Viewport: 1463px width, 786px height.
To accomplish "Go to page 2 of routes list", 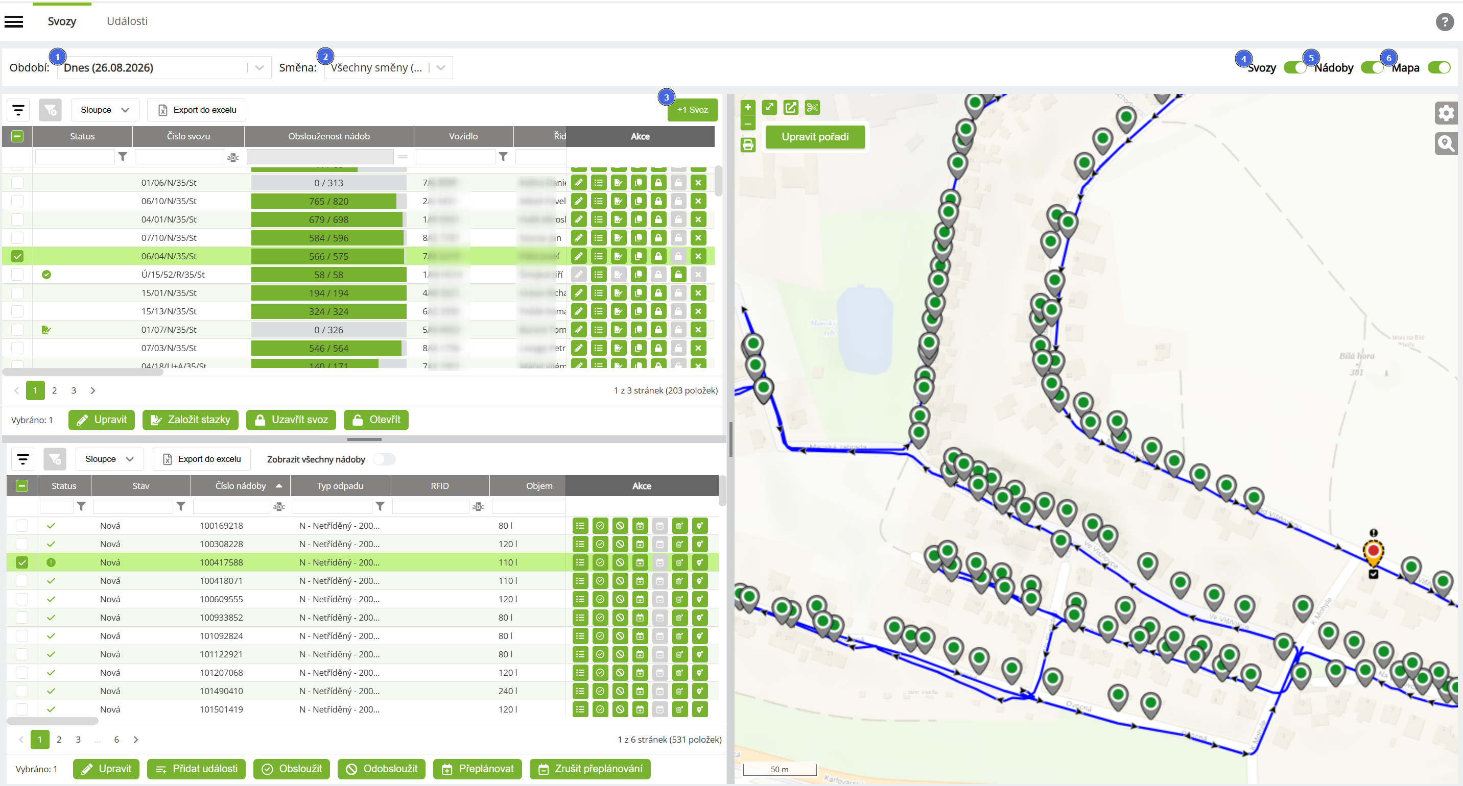I will pos(55,390).
